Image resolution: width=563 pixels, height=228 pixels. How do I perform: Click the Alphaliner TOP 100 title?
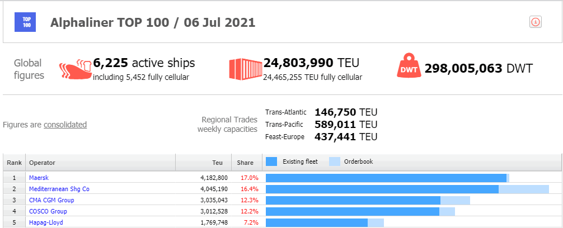(x=153, y=22)
